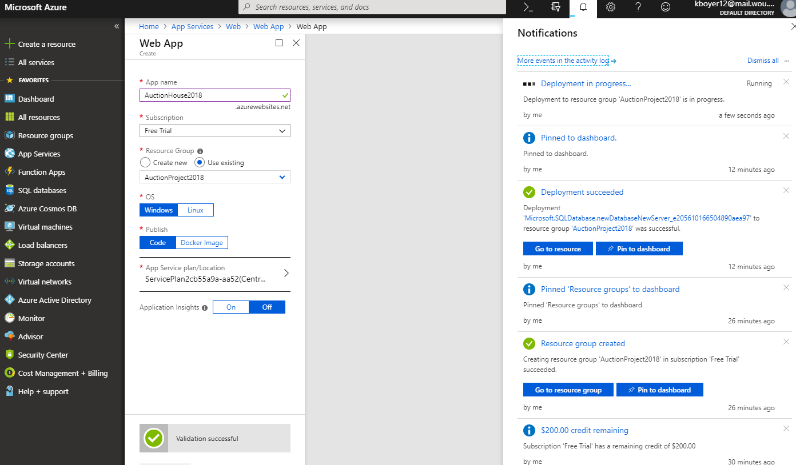The image size is (796, 465).
Task: Turn Application Insights Off
Action: point(267,307)
